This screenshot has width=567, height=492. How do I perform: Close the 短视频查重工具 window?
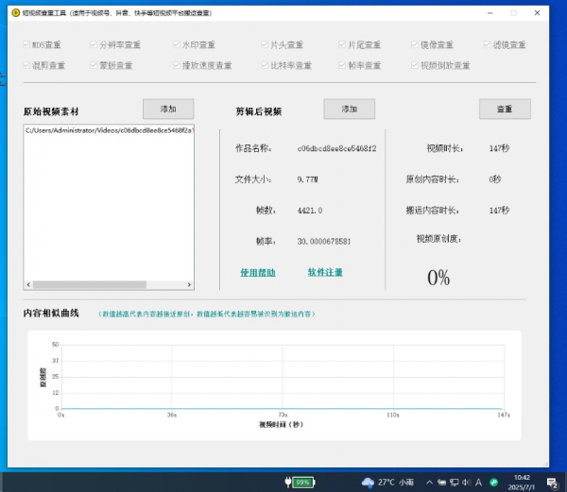537,13
